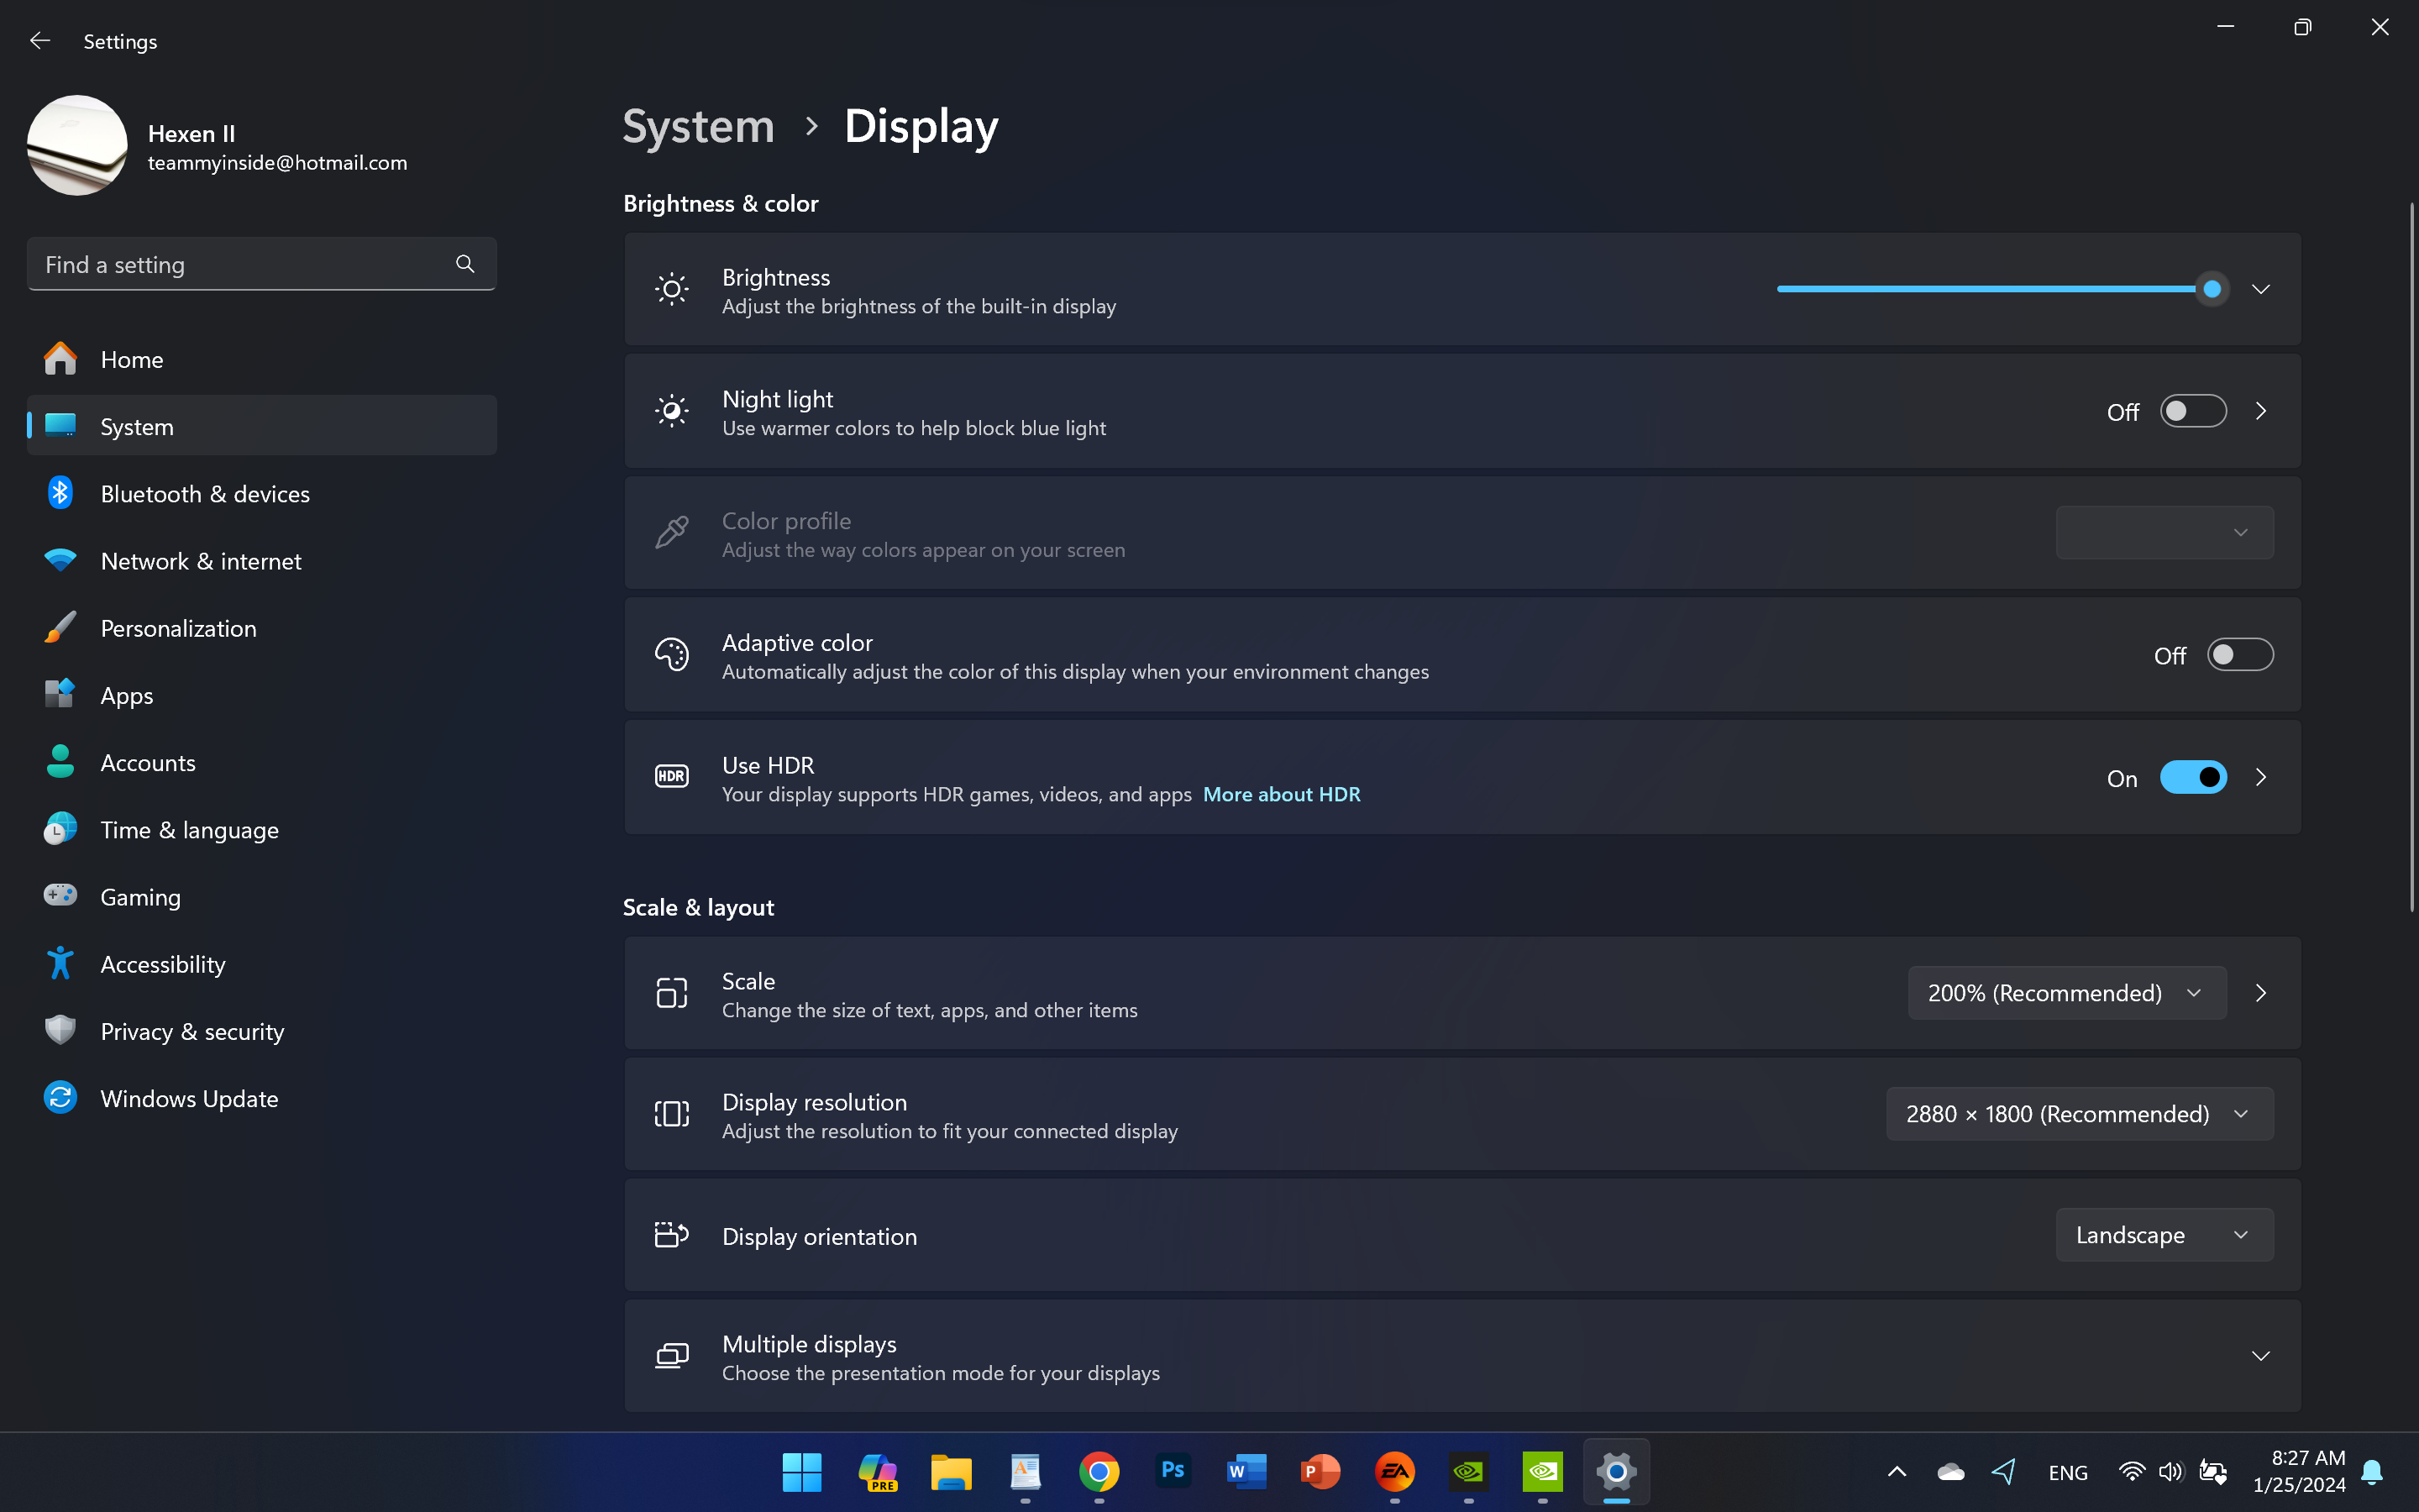This screenshot has width=2419, height=1512.
Task: Click the Gaming controller icon
Action: (x=60, y=896)
